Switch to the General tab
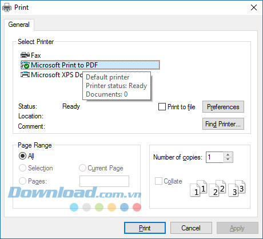This screenshot has width=263, height=239. [19, 25]
